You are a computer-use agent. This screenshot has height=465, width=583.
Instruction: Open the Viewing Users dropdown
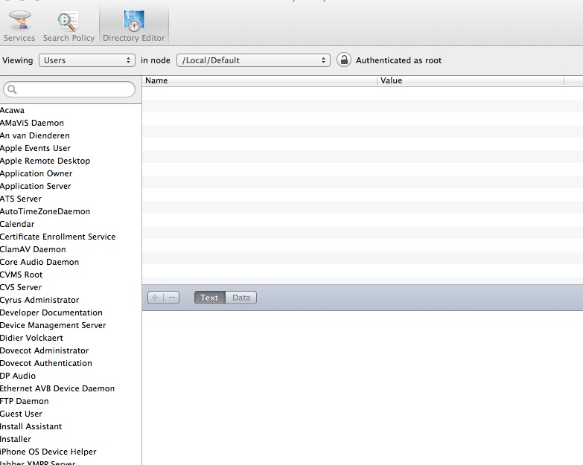point(86,60)
